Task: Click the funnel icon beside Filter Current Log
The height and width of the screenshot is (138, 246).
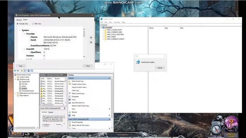Action: coord(70,94)
